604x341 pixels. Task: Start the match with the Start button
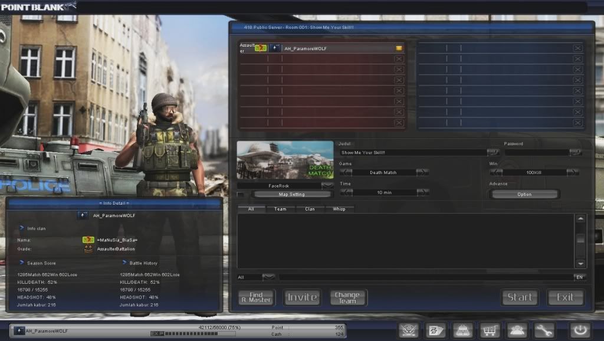[x=520, y=297]
